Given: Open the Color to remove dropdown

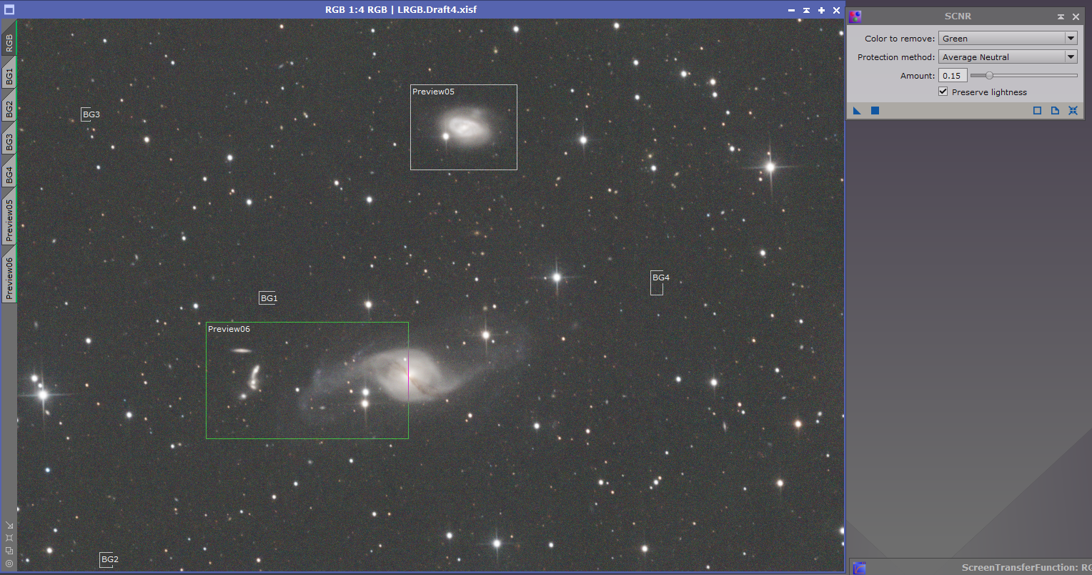Looking at the screenshot, I should click(x=1007, y=39).
